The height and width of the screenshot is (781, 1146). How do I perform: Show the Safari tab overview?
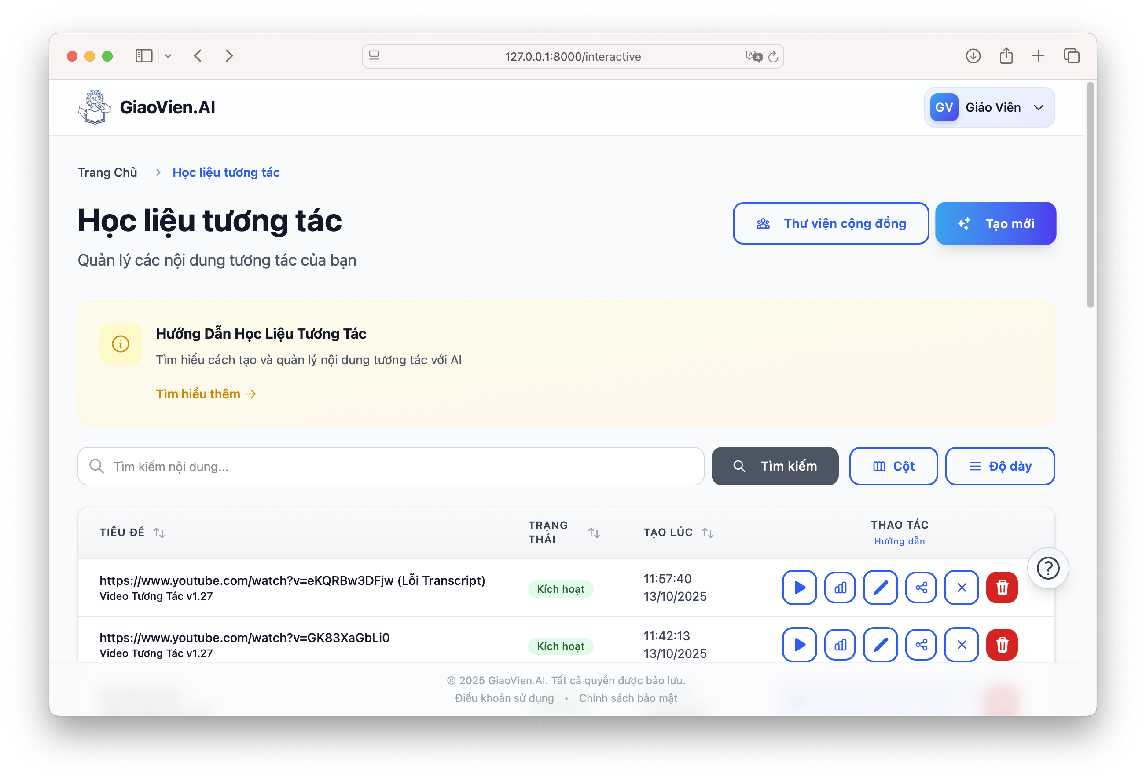[x=1072, y=56]
